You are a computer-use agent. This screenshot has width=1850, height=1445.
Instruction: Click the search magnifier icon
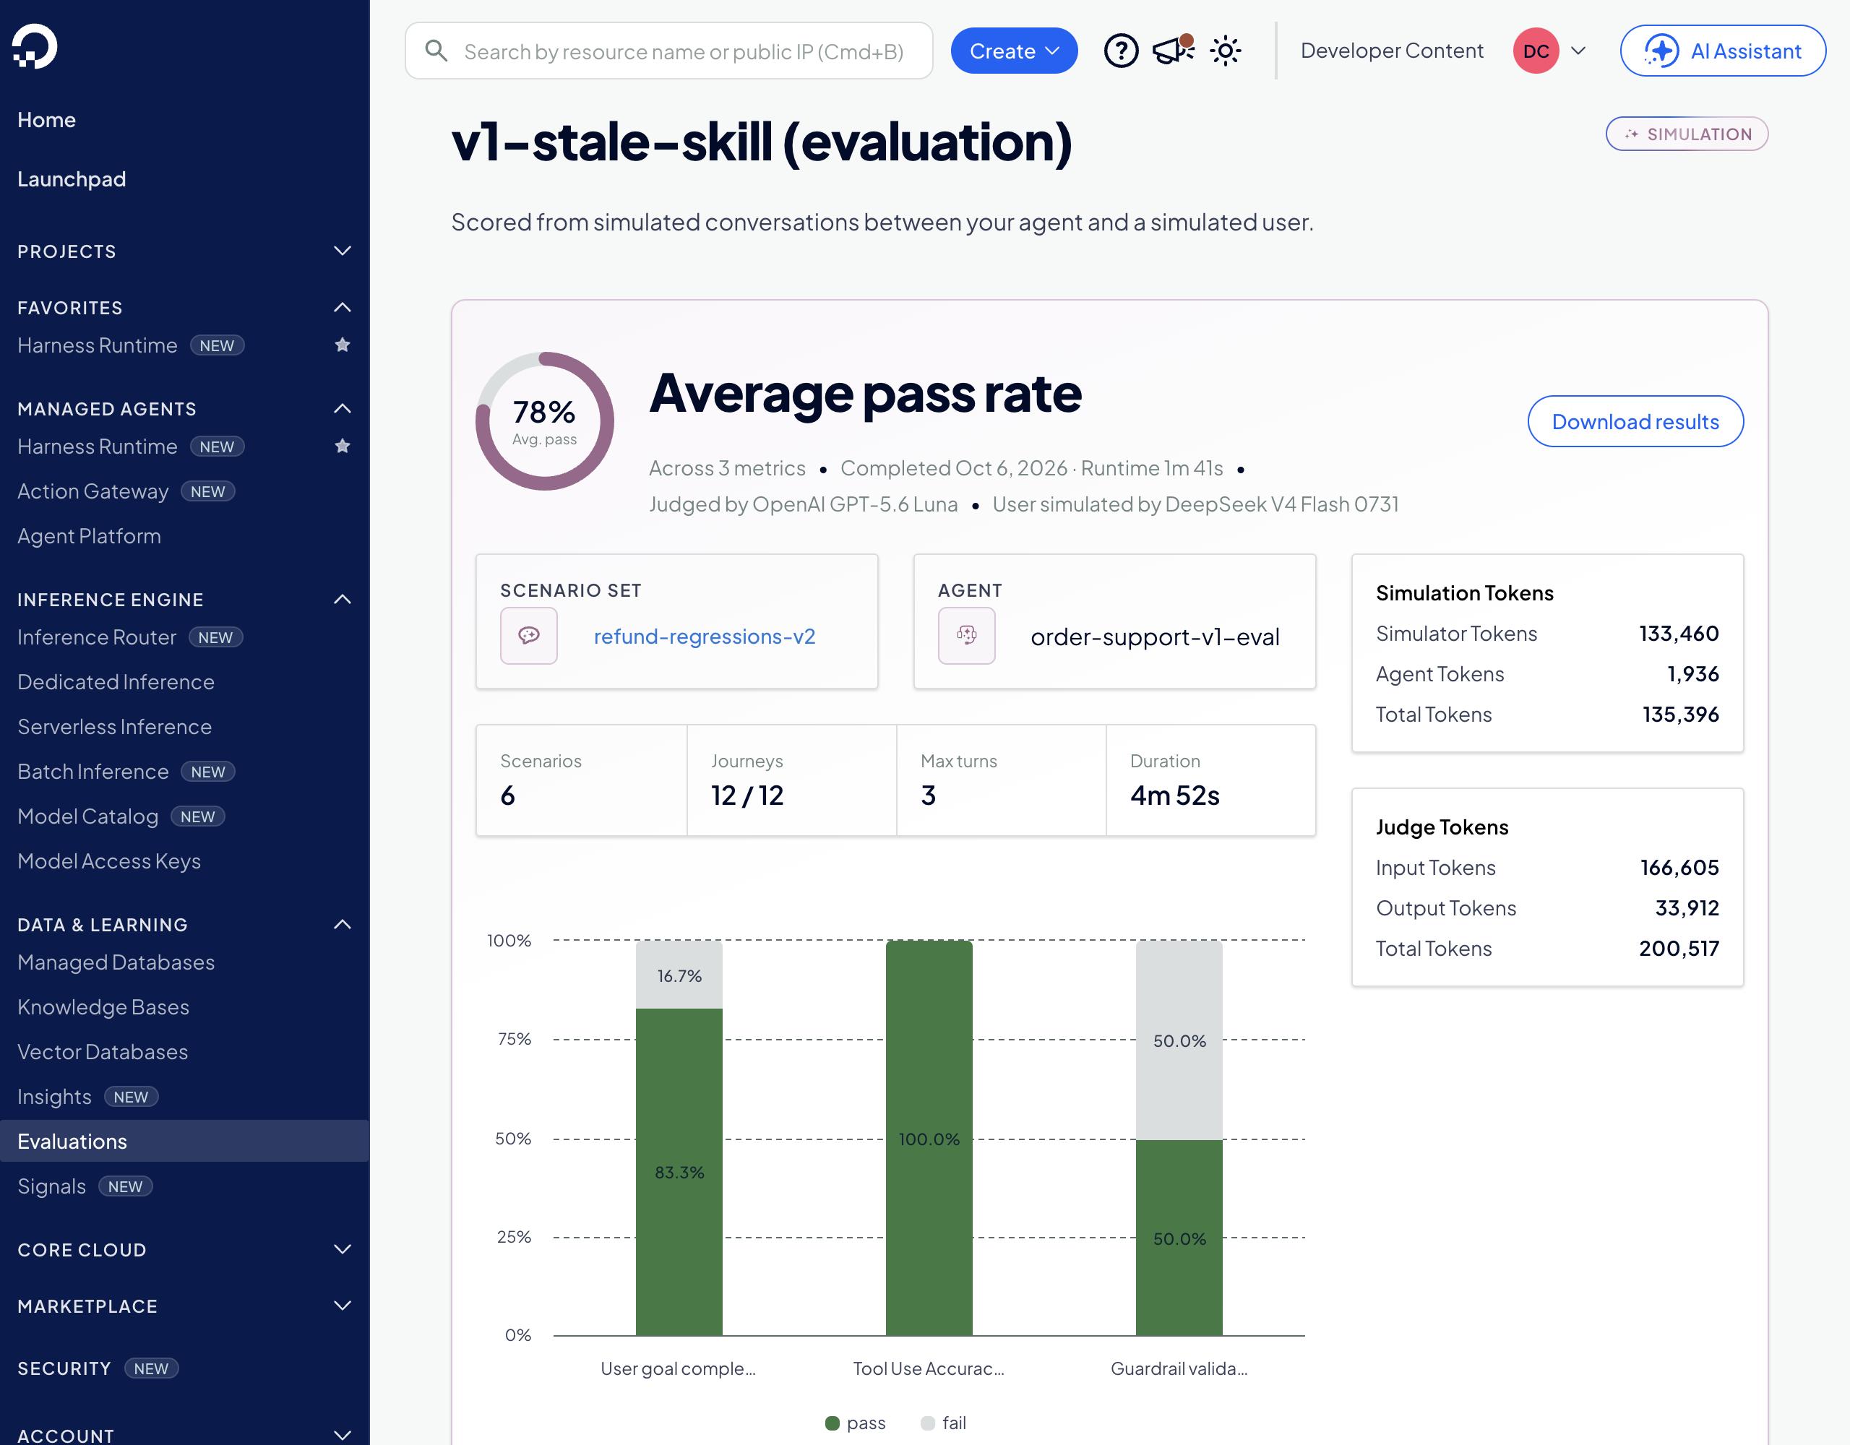[436, 51]
